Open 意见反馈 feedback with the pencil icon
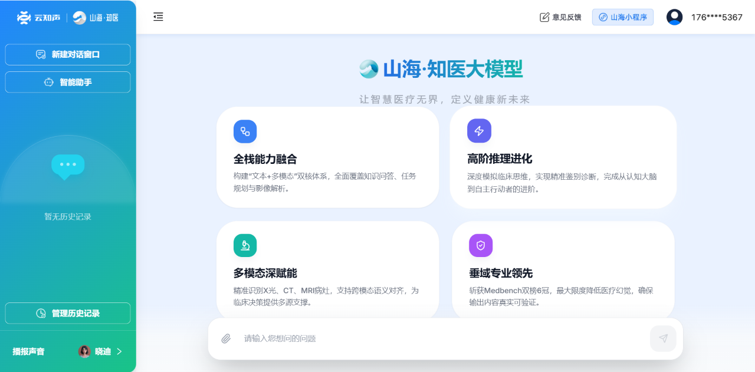Viewport: 755px width, 372px height. pyautogui.click(x=560, y=17)
